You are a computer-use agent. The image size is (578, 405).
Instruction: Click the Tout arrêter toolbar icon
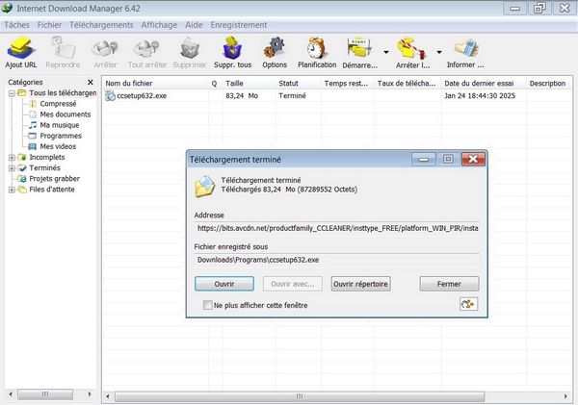tap(146, 49)
